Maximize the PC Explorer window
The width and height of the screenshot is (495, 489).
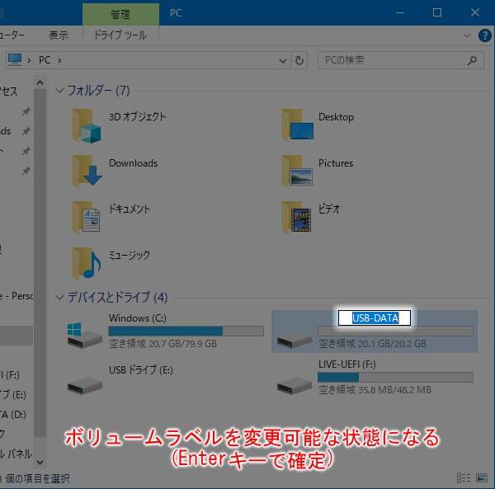[x=437, y=12]
